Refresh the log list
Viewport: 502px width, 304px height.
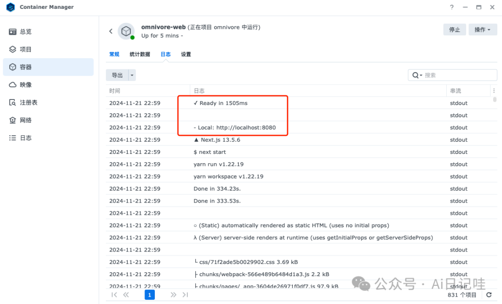489,295
